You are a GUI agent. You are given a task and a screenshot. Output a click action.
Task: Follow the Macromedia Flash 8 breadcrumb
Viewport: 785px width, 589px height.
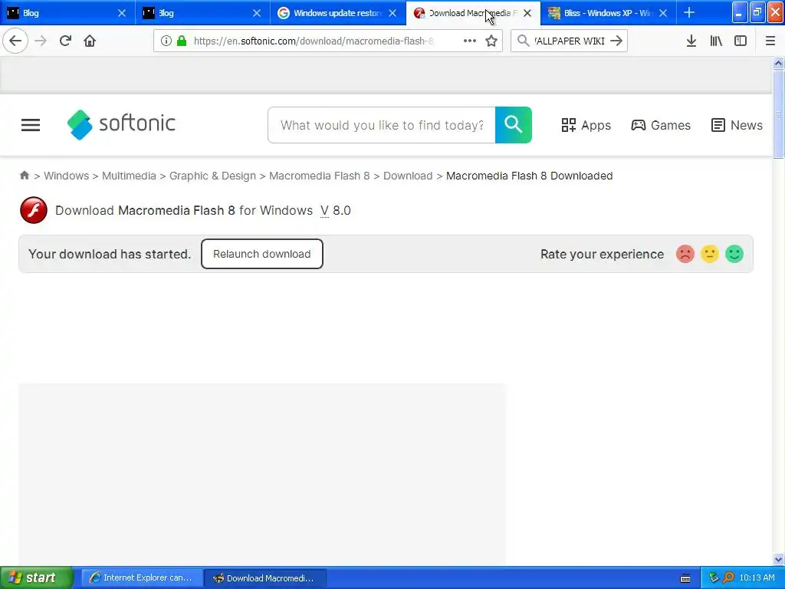[320, 176]
